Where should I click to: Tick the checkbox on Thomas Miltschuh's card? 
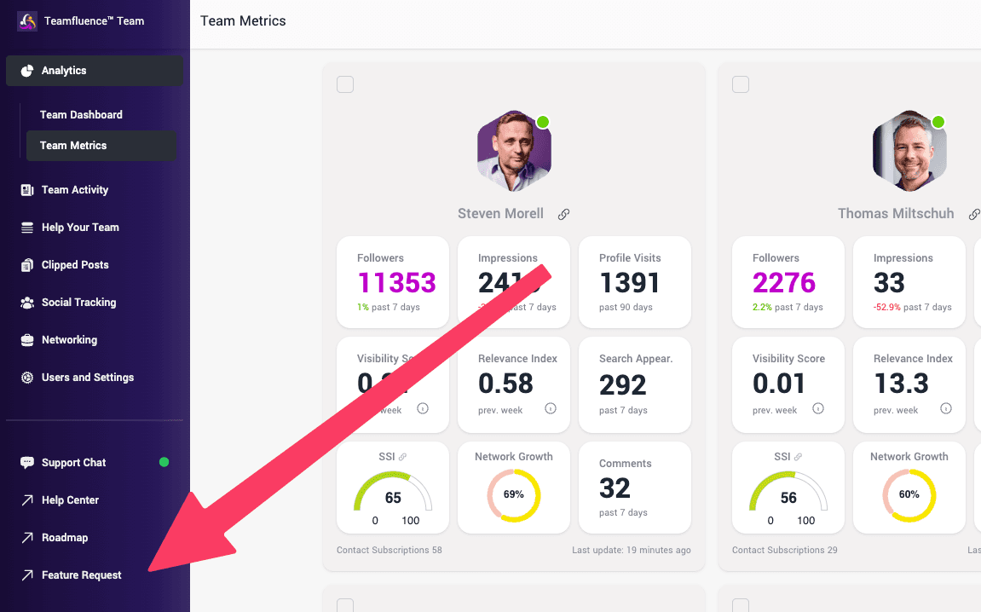[x=741, y=84]
